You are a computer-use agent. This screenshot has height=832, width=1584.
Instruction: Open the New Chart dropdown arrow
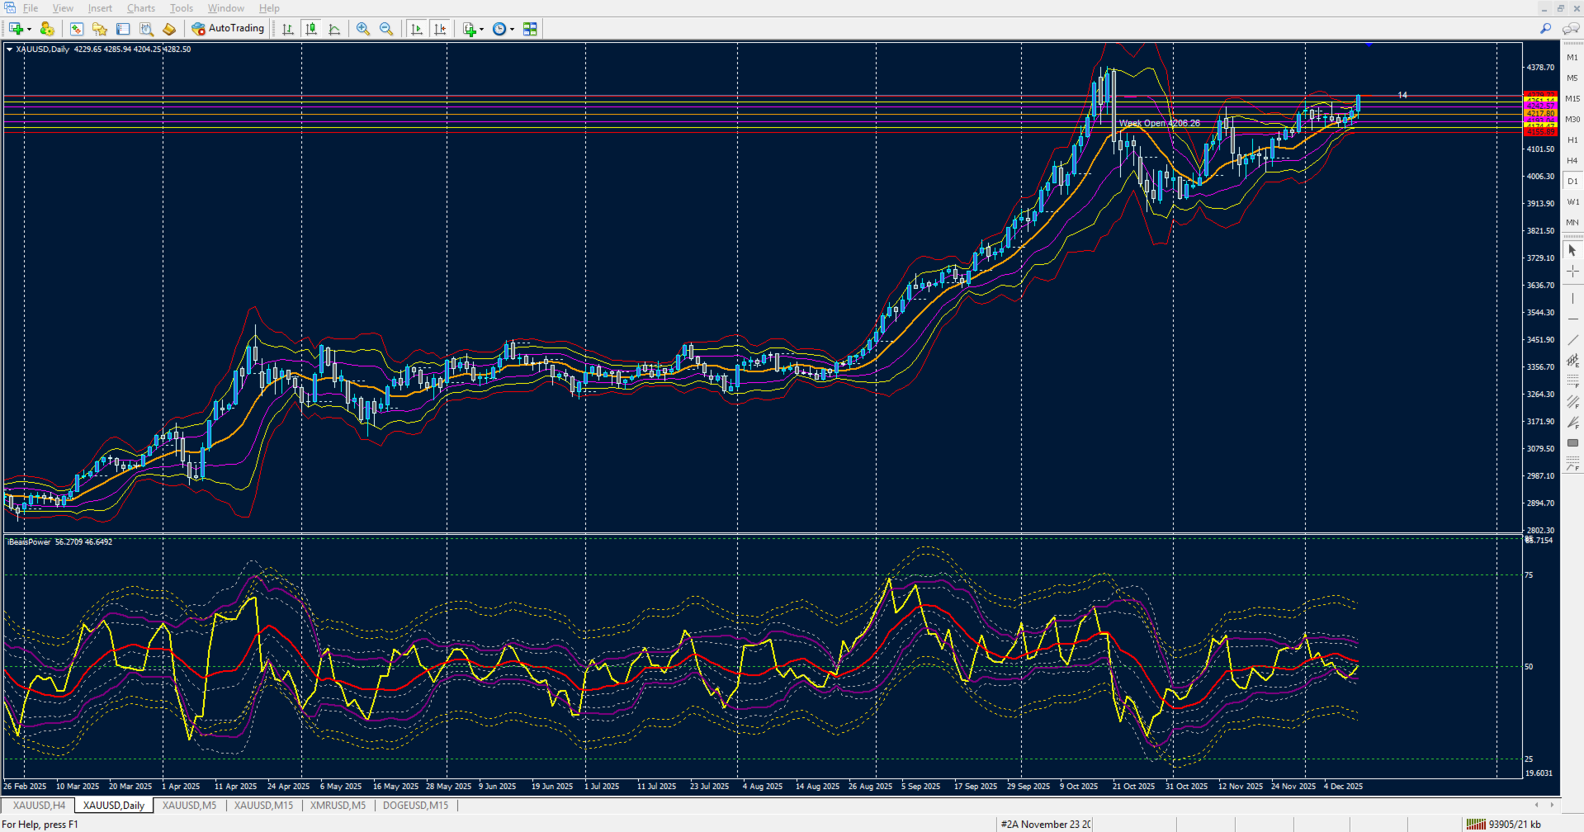(x=29, y=29)
